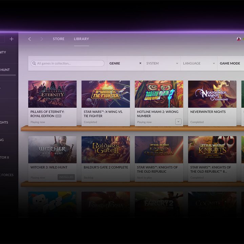Select the Prince of Persia cover thumbnail
This screenshot has width=244, height=244.
[106, 204]
